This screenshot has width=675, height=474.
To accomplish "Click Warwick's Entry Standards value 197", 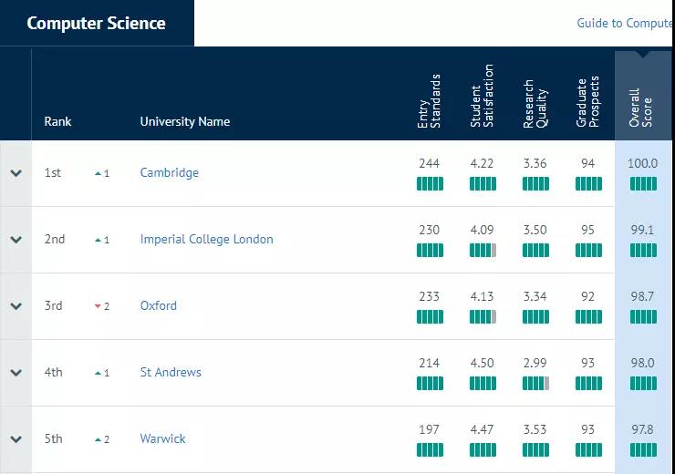I will 430,429.
